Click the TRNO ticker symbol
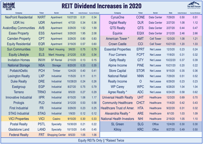Screen dimensions: 203x144 pyautogui.click(x=42, y=92)
